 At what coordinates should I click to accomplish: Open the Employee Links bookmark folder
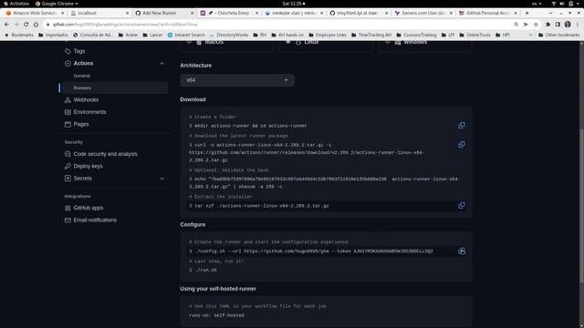click(x=328, y=35)
